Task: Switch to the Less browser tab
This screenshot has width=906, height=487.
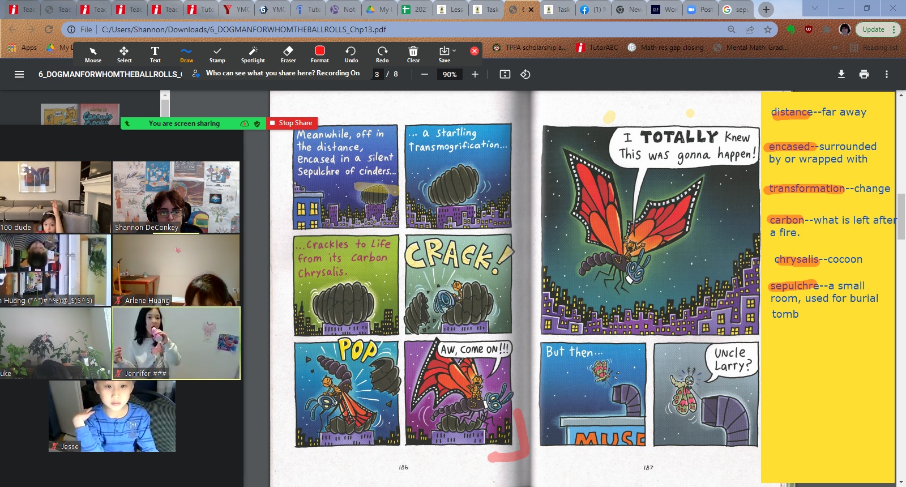Action: pos(450,10)
